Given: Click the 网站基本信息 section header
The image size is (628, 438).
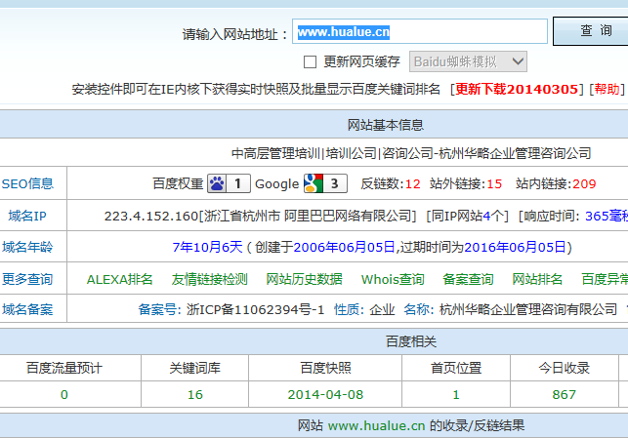Looking at the screenshot, I should point(385,125).
